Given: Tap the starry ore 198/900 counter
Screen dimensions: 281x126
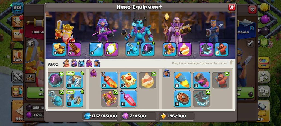Looking at the screenshot, I should pos(176,116).
